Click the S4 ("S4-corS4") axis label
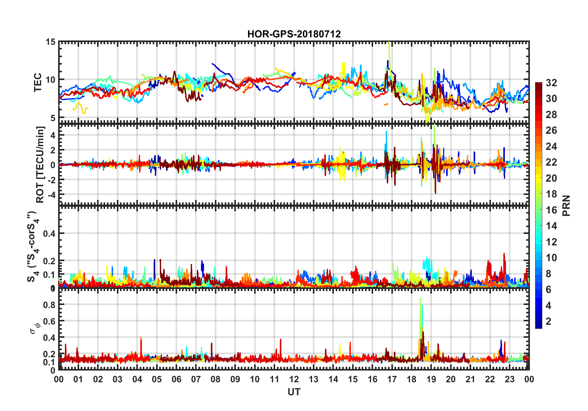Viewport: 588px width, 411px height. 33,247
